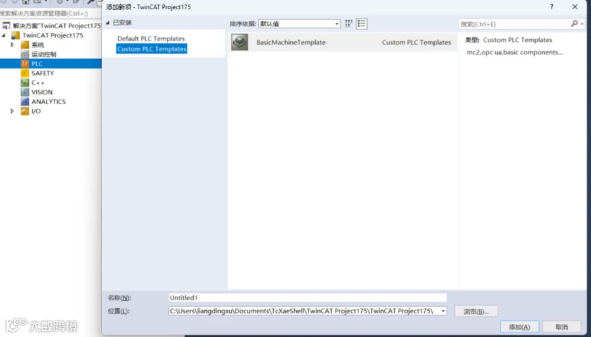Click the solution explorer search box
The image size is (591, 337).
pos(50,14)
